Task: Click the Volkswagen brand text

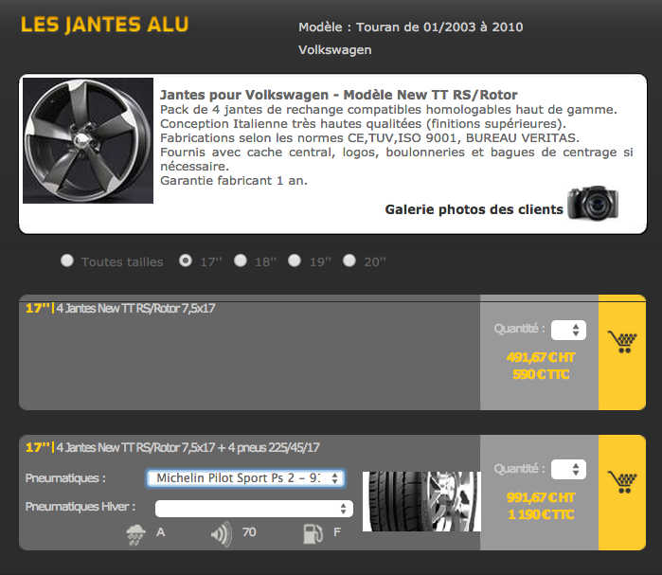Action: pyautogui.click(x=335, y=50)
